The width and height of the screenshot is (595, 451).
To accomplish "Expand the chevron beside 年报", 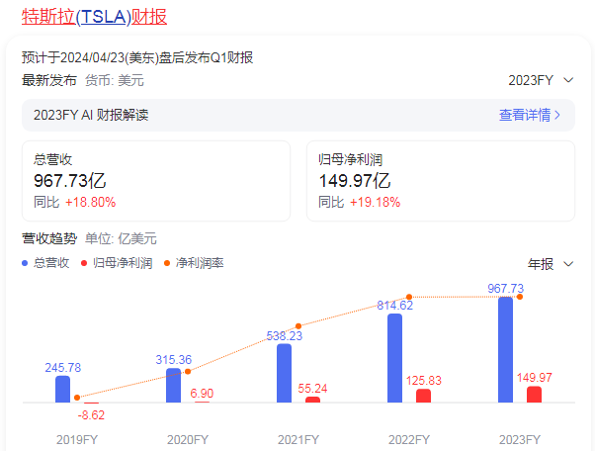I will 568,264.
